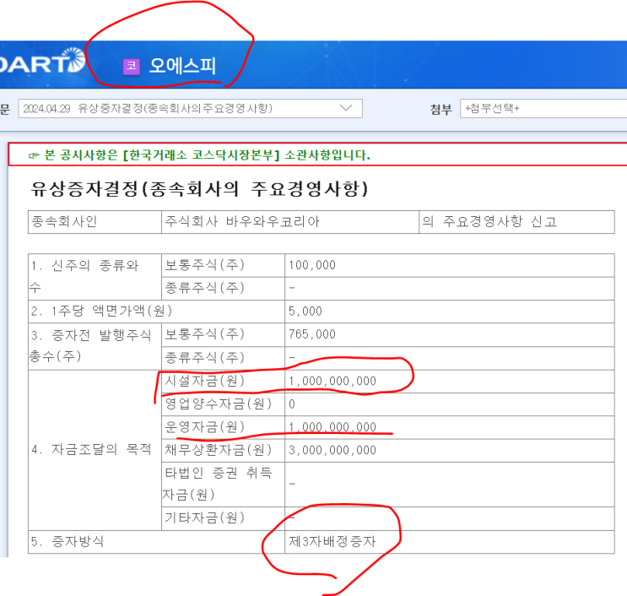
Task: Click the 영업양수자금 value 0
Action: click(292, 404)
